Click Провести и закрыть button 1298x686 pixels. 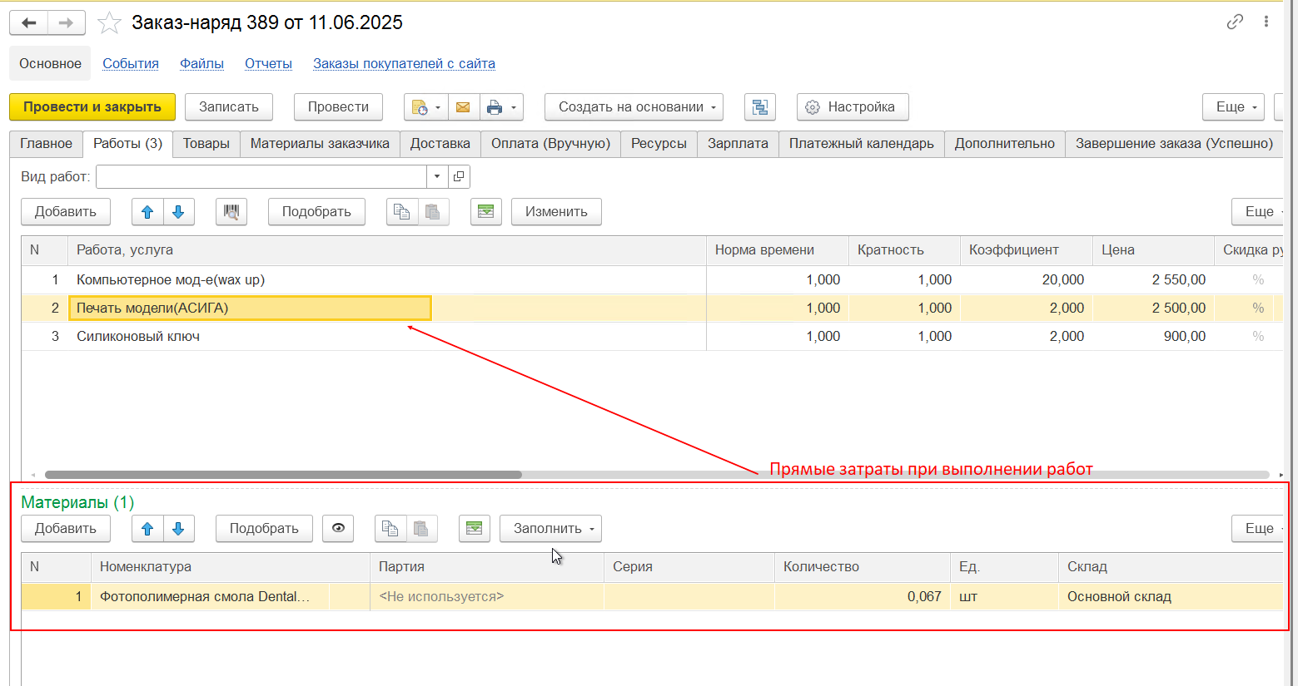[x=92, y=107]
